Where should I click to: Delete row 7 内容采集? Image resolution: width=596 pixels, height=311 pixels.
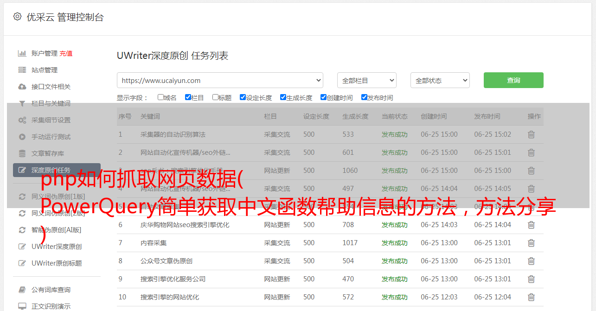coord(532,243)
